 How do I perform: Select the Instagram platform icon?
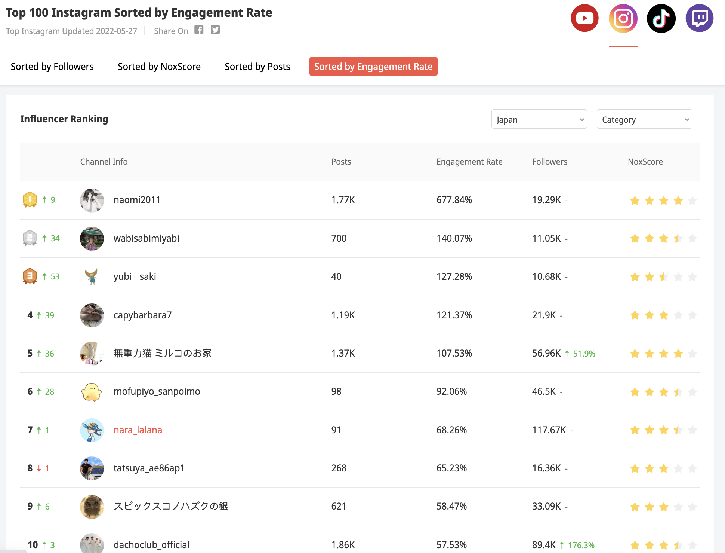point(623,18)
